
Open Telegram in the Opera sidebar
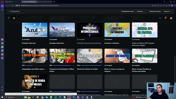coord(2,51)
